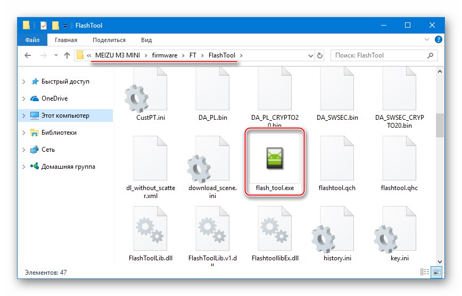Navigate to firmware breadcrumb folder
462x296 pixels.
pyautogui.click(x=164, y=55)
